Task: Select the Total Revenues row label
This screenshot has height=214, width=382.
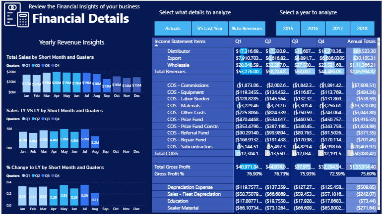Action: point(170,72)
